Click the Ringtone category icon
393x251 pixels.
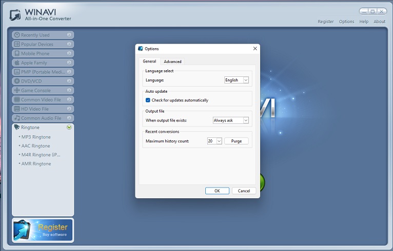pos(17,127)
